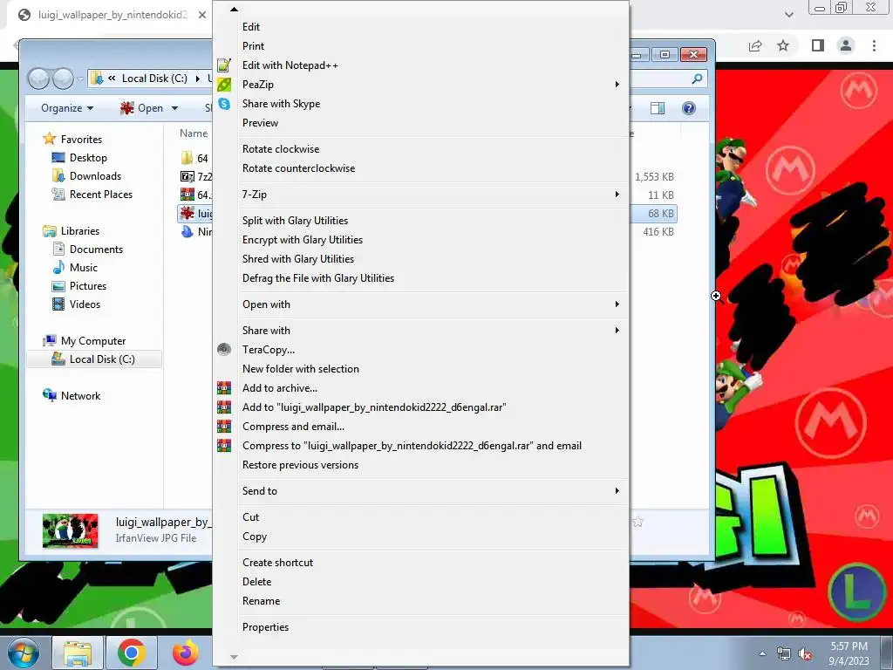Click Chrome's bookmark star icon
The height and width of the screenshot is (670, 893).
pyautogui.click(x=784, y=45)
